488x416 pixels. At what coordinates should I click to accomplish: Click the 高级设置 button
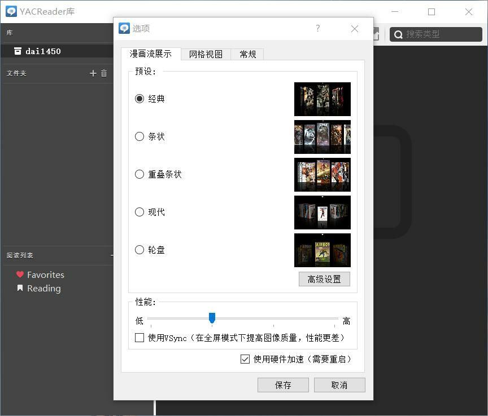pyautogui.click(x=324, y=279)
